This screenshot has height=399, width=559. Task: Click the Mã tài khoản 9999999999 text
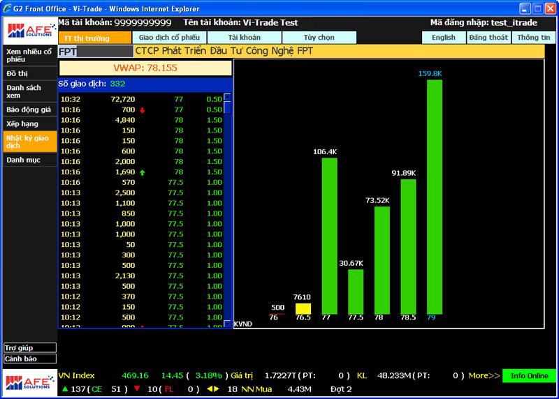[x=115, y=23]
